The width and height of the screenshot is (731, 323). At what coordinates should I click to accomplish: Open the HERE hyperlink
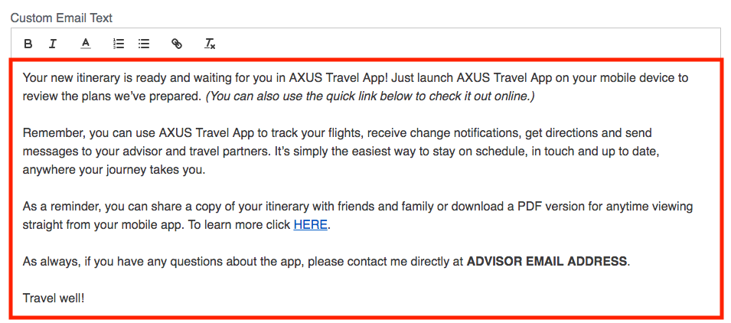311,225
